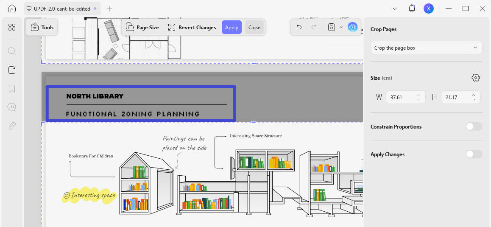Apply the crop with Apply button
This screenshot has height=227, width=491.
click(232, 27)
